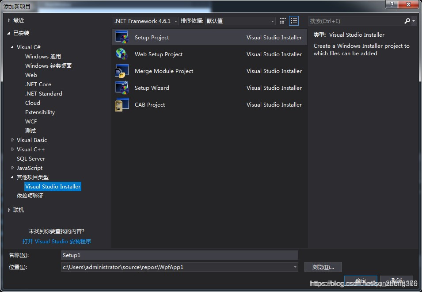The width and height of the screenshot is (422, 292).
Task: Click the Merge Module Project icon
Action: point(122,71)
